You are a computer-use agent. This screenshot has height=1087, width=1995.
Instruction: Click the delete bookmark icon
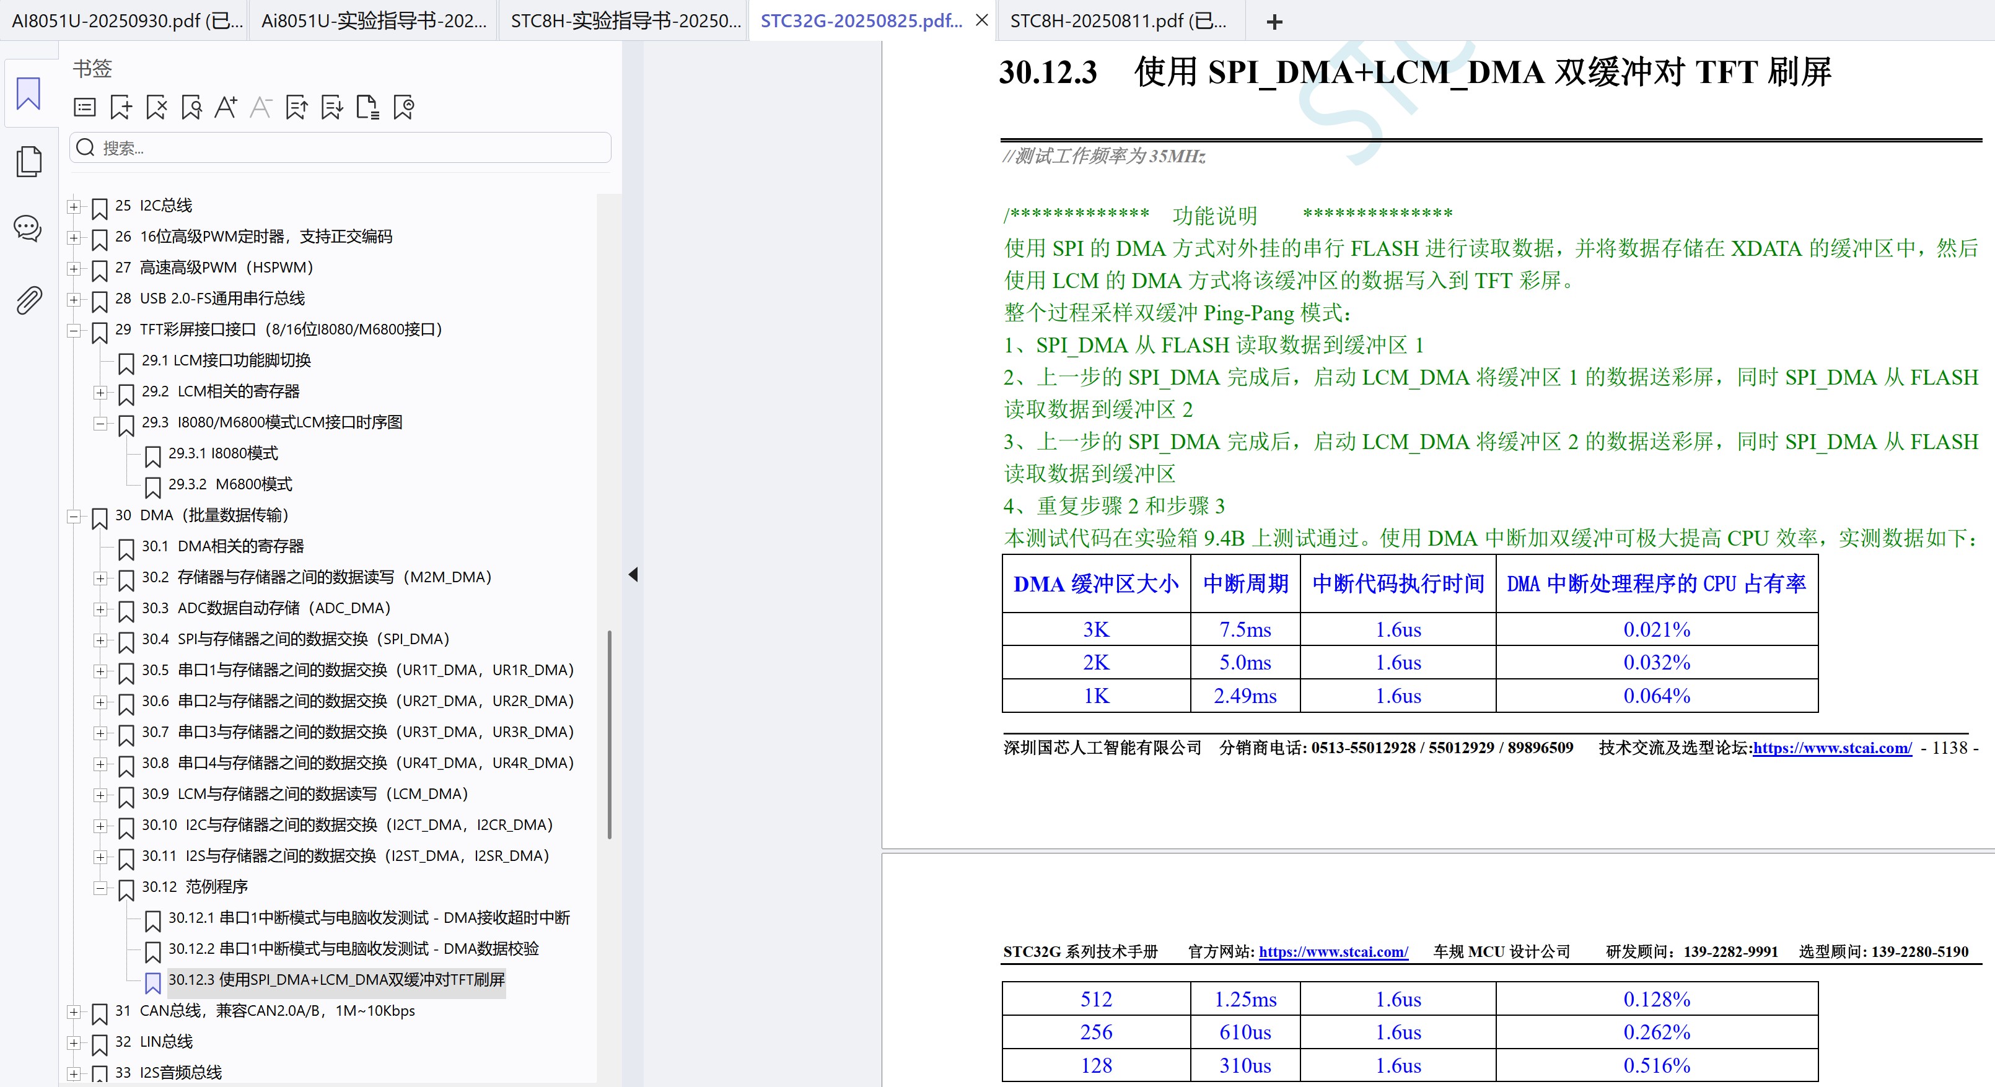point(156,107)
